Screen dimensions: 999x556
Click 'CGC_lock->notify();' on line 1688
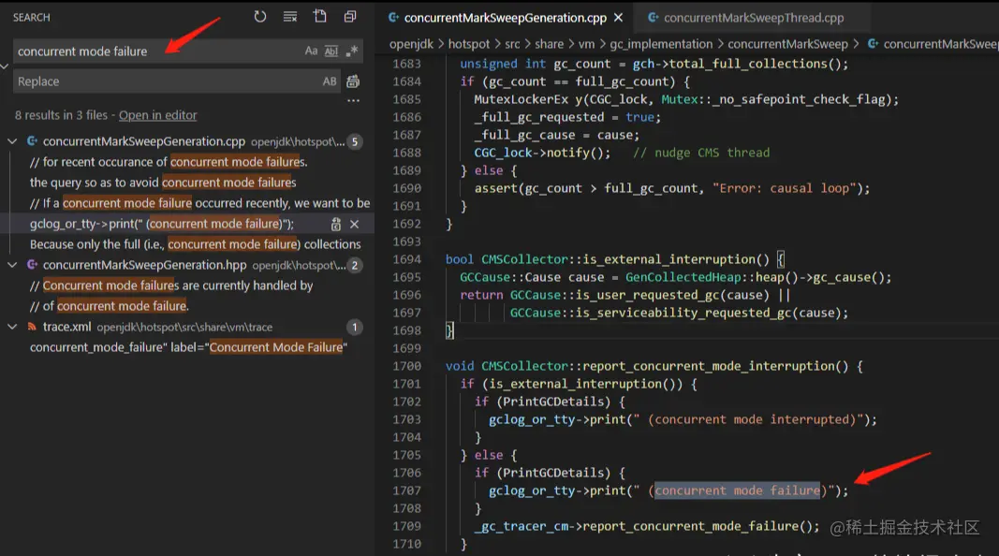(x=542, y=153)
